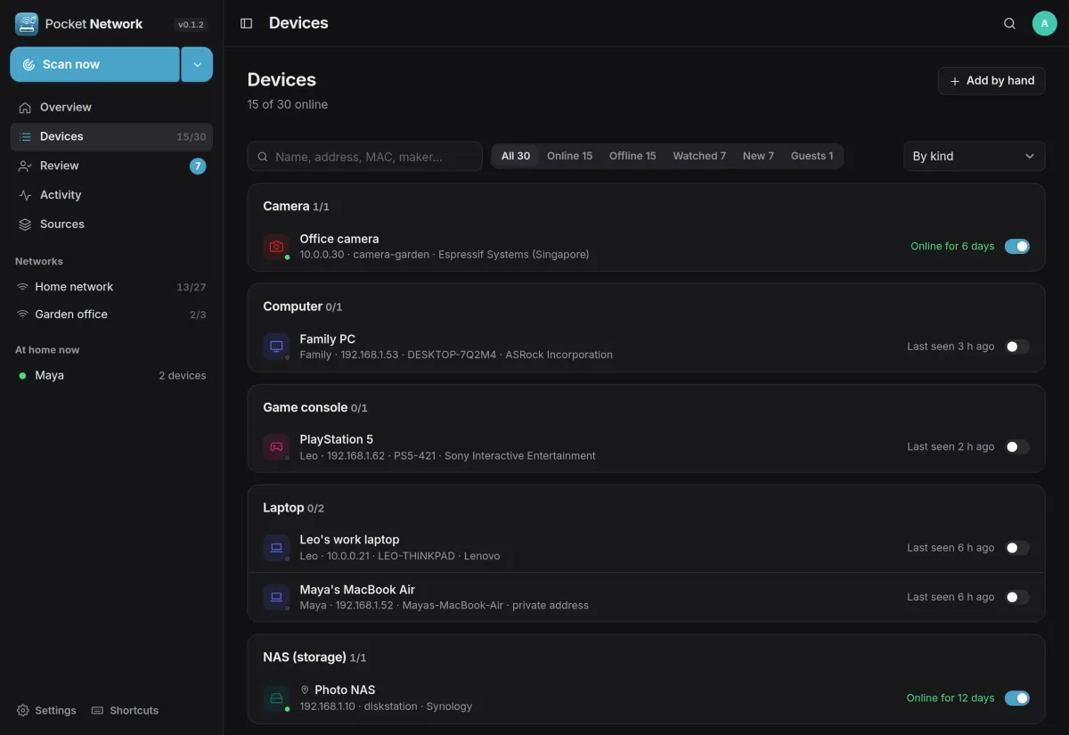Click the Pocket Network logo icon
1069x735 pixels.
click(x=27, y=24)
